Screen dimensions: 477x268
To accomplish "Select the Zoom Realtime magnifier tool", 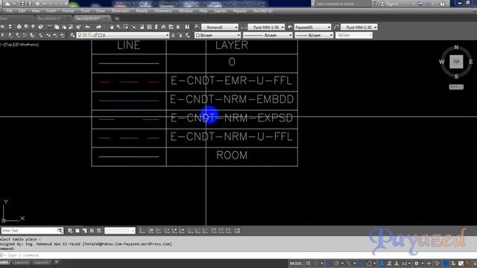I will [x=119, y=27].
